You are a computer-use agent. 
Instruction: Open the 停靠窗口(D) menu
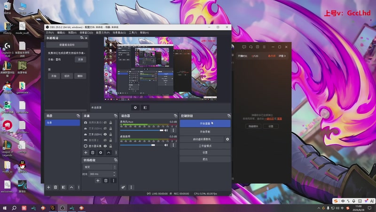click(x=86, y=33)
